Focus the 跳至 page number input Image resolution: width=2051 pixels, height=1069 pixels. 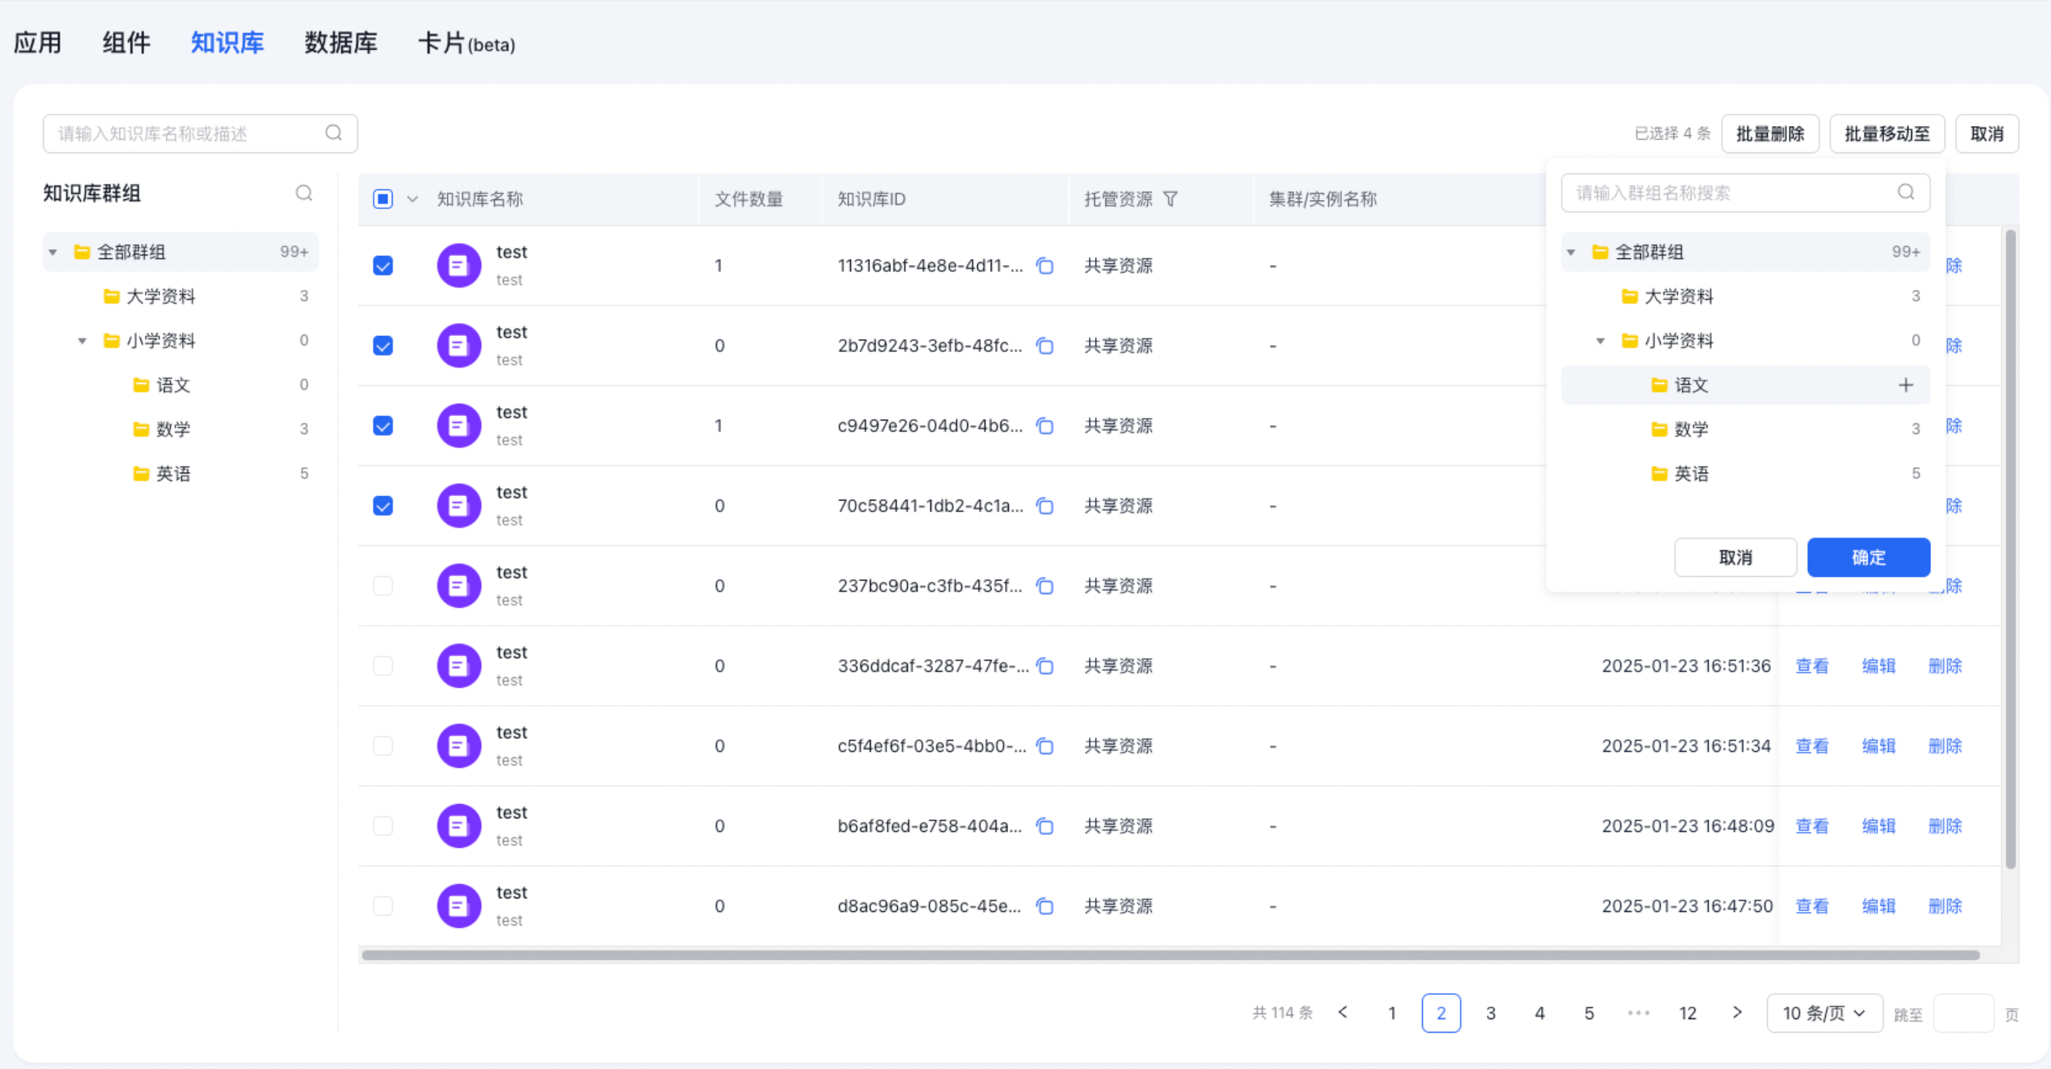(x=1963, y=1012)
